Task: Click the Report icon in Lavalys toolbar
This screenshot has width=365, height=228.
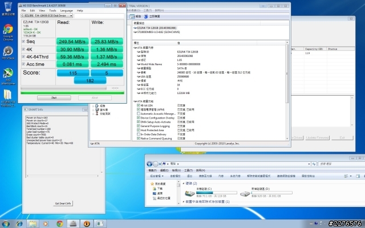Action: [132, 17]
